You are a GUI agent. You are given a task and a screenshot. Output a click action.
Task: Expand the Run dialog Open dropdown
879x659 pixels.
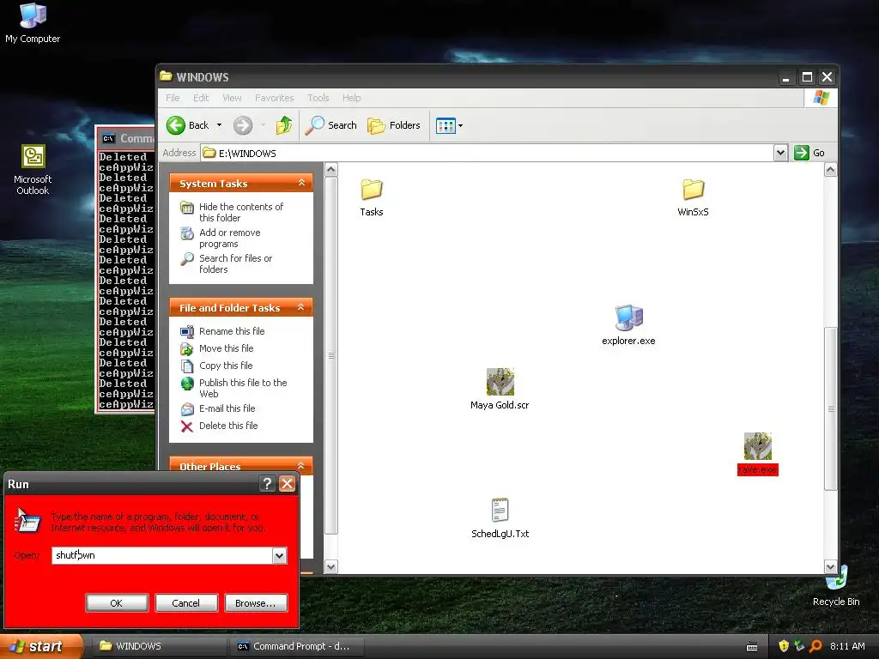[279, 555]
